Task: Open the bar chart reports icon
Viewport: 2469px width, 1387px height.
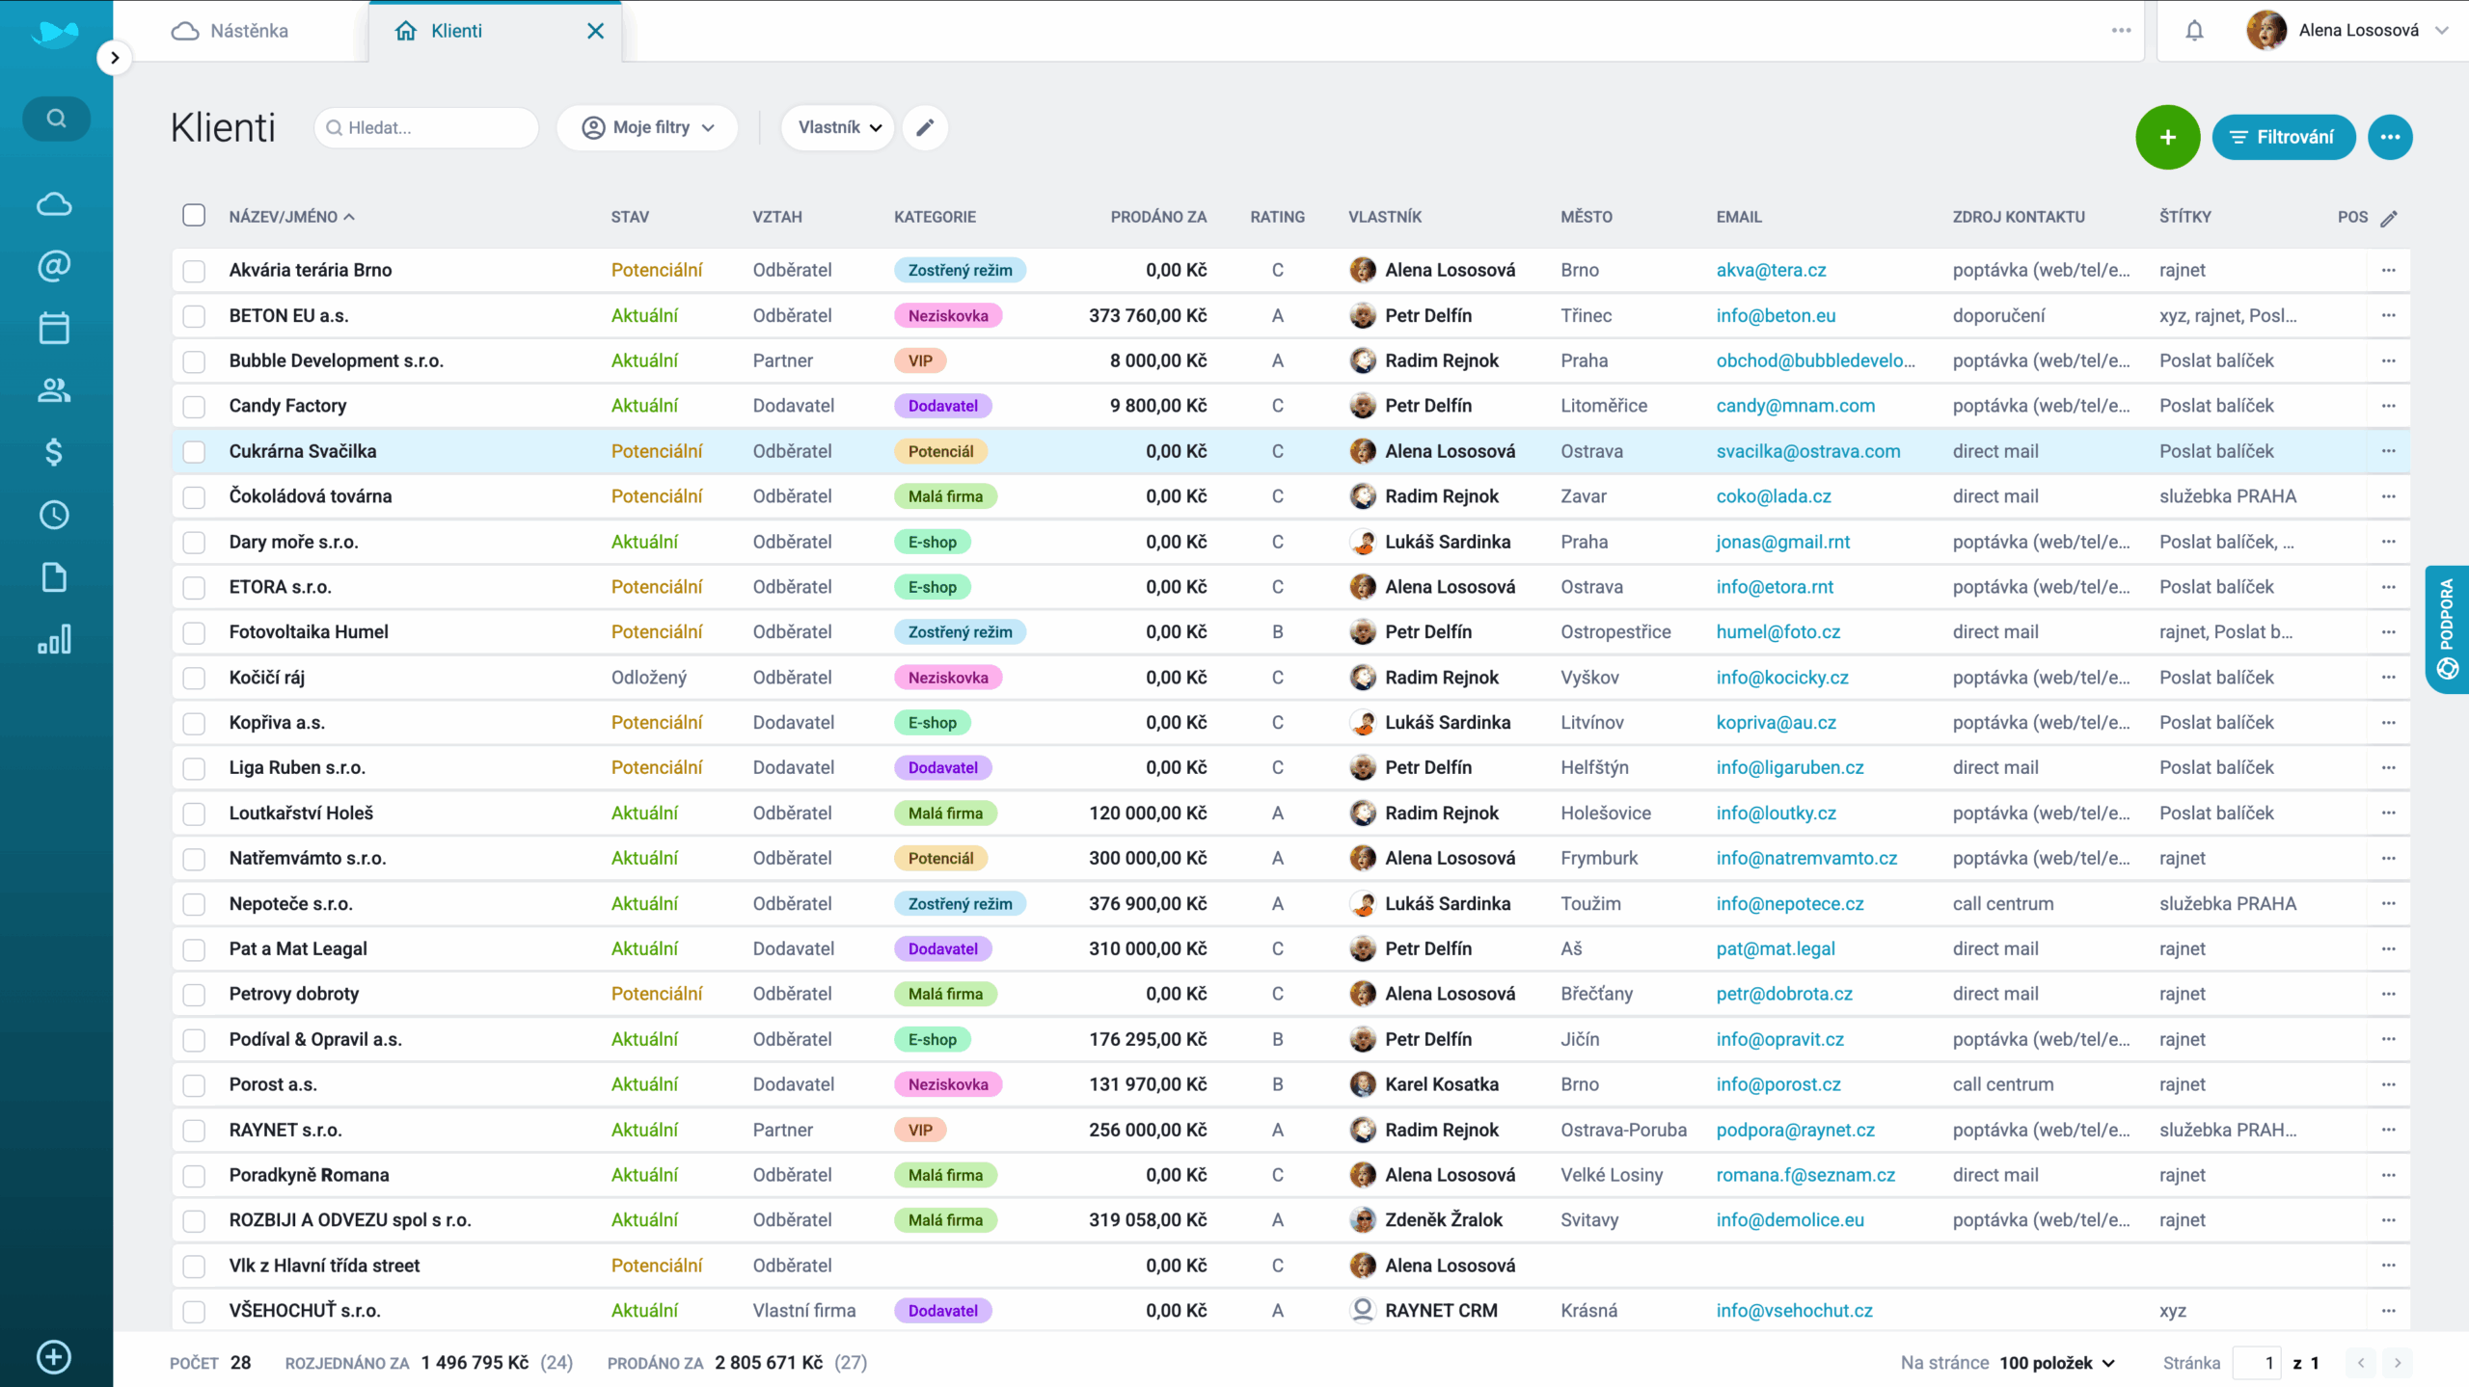Action: click(x=54, y=639)
